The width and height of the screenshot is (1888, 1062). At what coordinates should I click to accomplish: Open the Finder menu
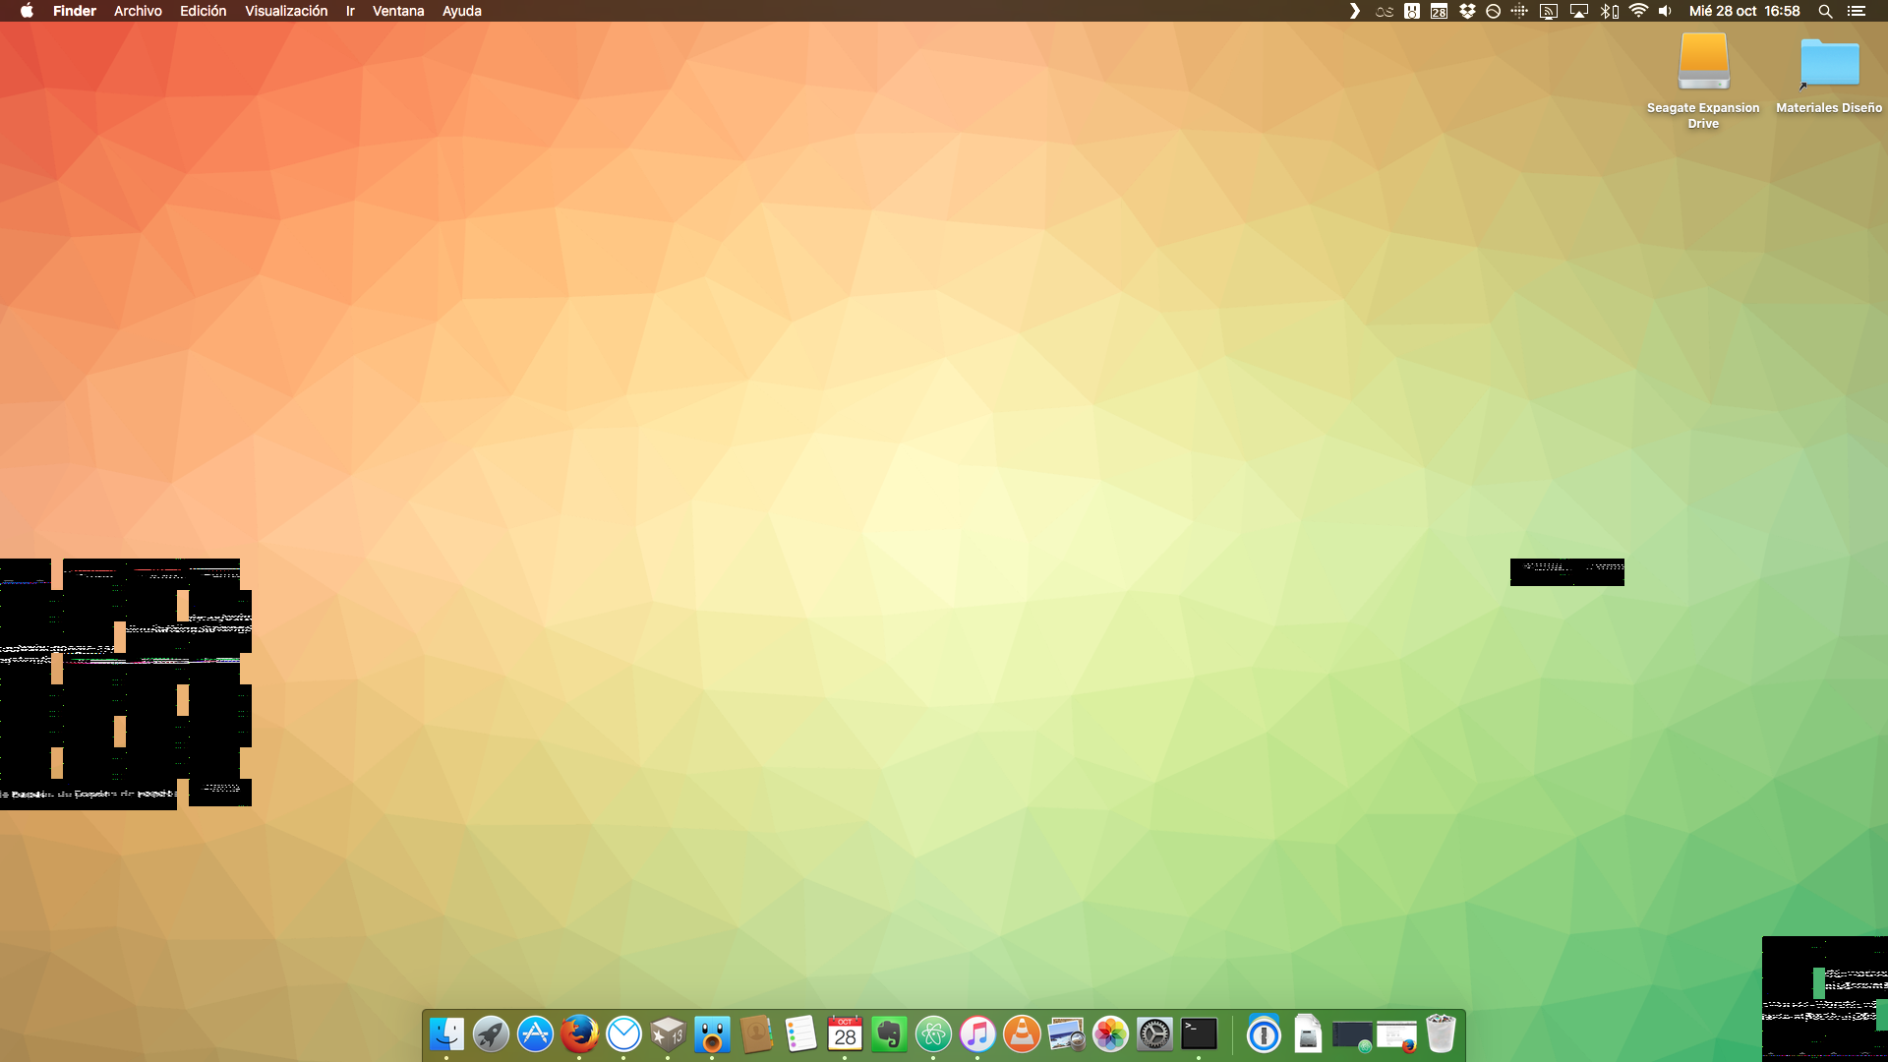75,11
